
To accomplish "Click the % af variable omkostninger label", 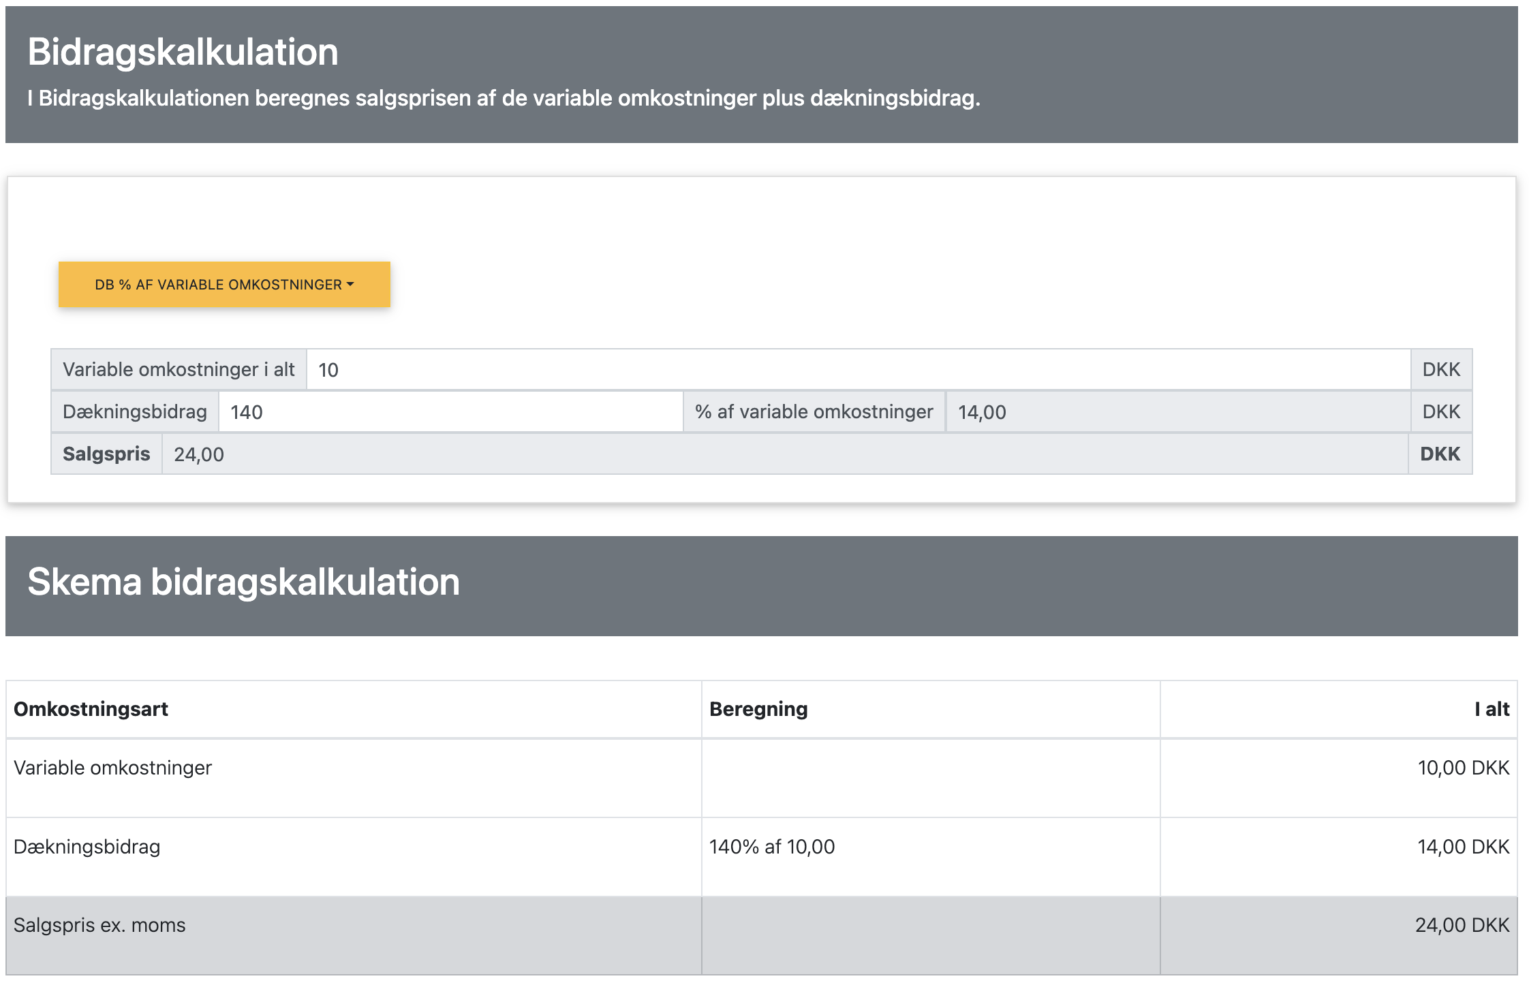I will 814,412.
